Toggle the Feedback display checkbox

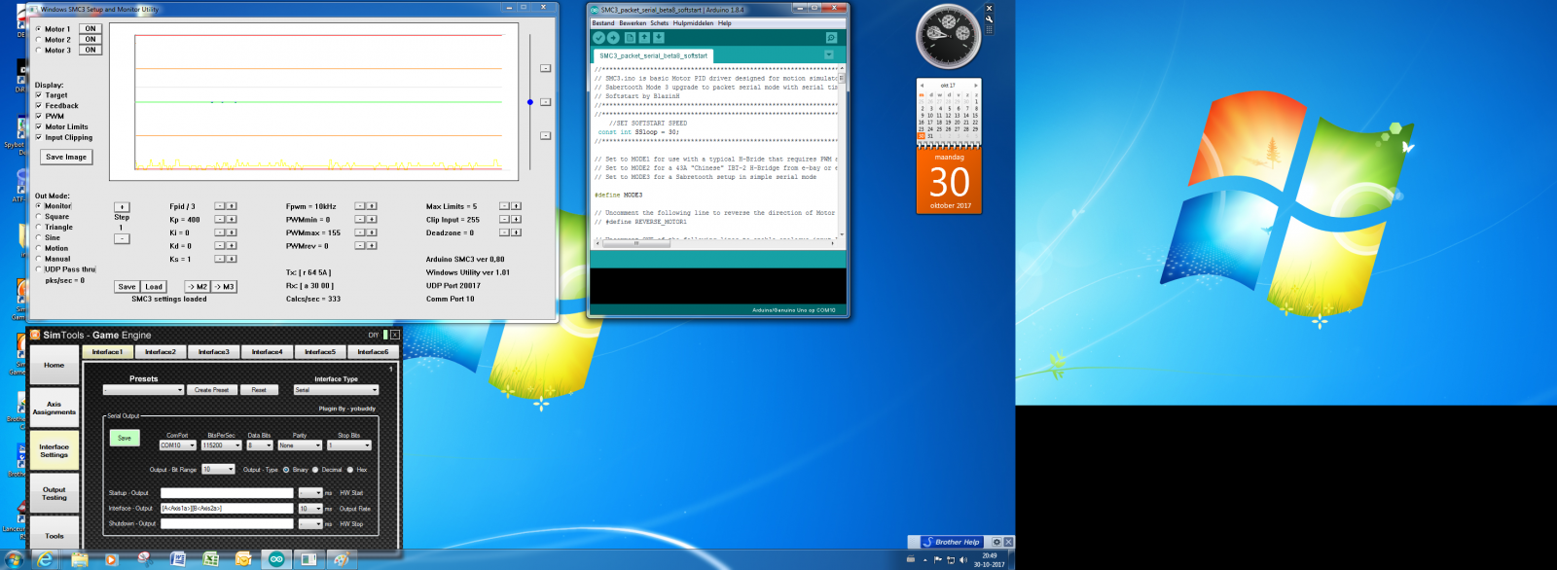[38, 106]
